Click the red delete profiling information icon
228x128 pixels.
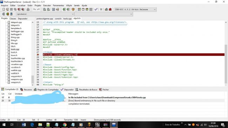110,9
